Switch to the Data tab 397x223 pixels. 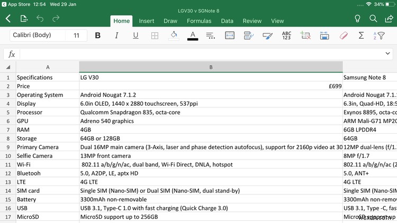tap(227, 21)
